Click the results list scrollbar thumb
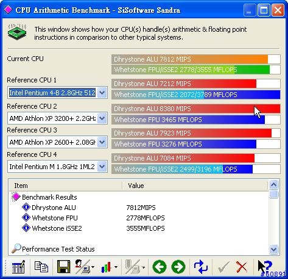This screenshot has width=288, height=279. coord(273,194)
